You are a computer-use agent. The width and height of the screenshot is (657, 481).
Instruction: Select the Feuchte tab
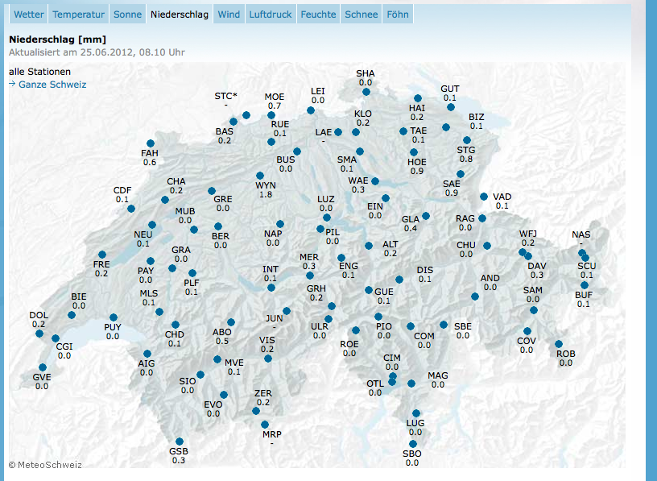click(x=319, y=15)
